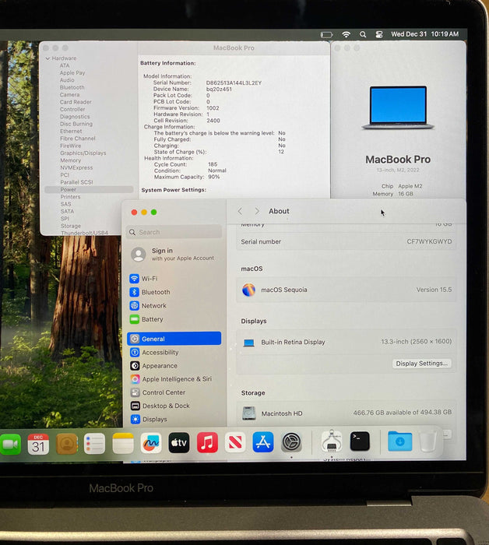
Task: Open the Trash in the Dock
Action: tap(427, 441)
